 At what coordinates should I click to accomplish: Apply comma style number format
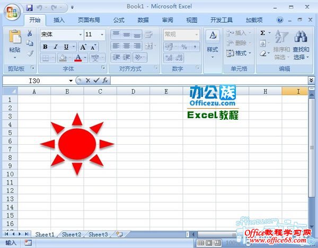[x=195, y=47]
